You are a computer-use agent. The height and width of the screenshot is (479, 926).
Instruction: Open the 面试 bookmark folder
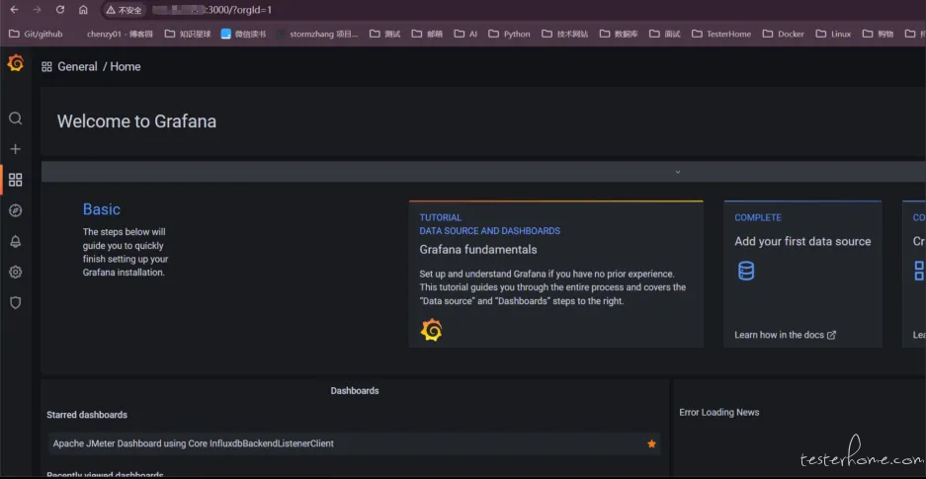(665, 34)
